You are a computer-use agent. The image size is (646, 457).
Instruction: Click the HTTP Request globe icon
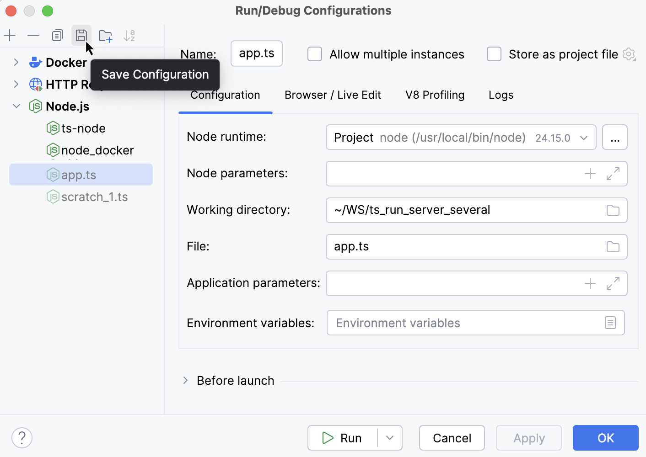36,84
